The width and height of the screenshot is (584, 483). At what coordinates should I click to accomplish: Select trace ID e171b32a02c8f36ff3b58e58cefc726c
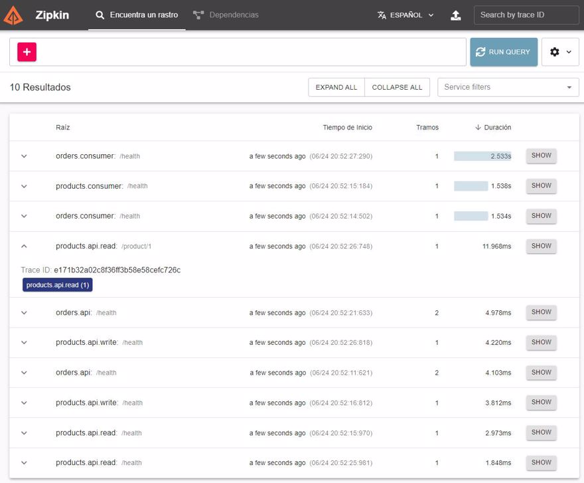coord(117,270)
